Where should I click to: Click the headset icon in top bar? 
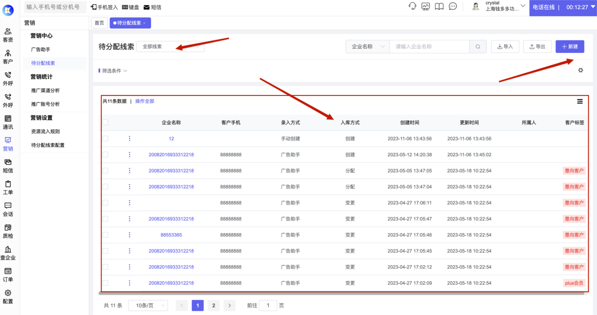point(412,7)
